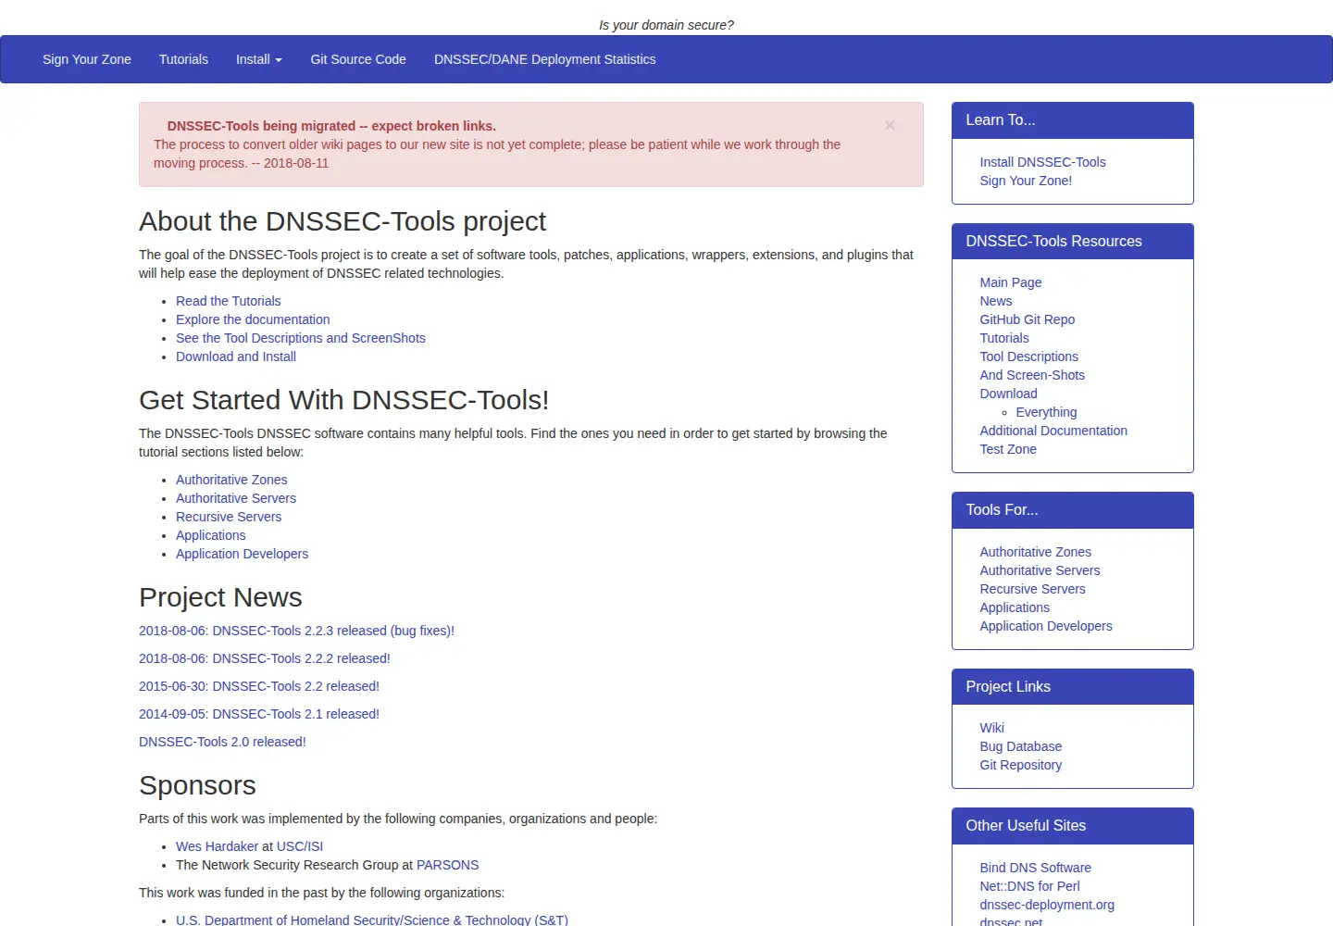Visit Bind DNS Software link
The height and width of the screenshot is (926, 1333).
[1036, 868]
